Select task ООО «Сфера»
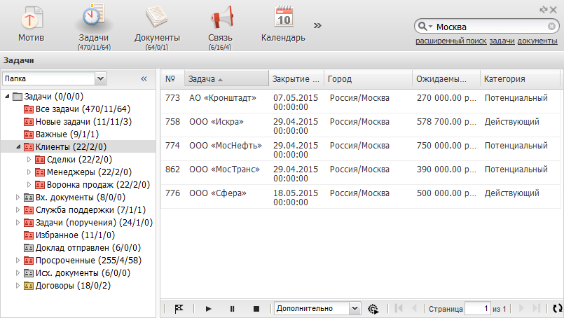This screenshot has width=564, height=318. pyautogui.click(x=218, y=193)
